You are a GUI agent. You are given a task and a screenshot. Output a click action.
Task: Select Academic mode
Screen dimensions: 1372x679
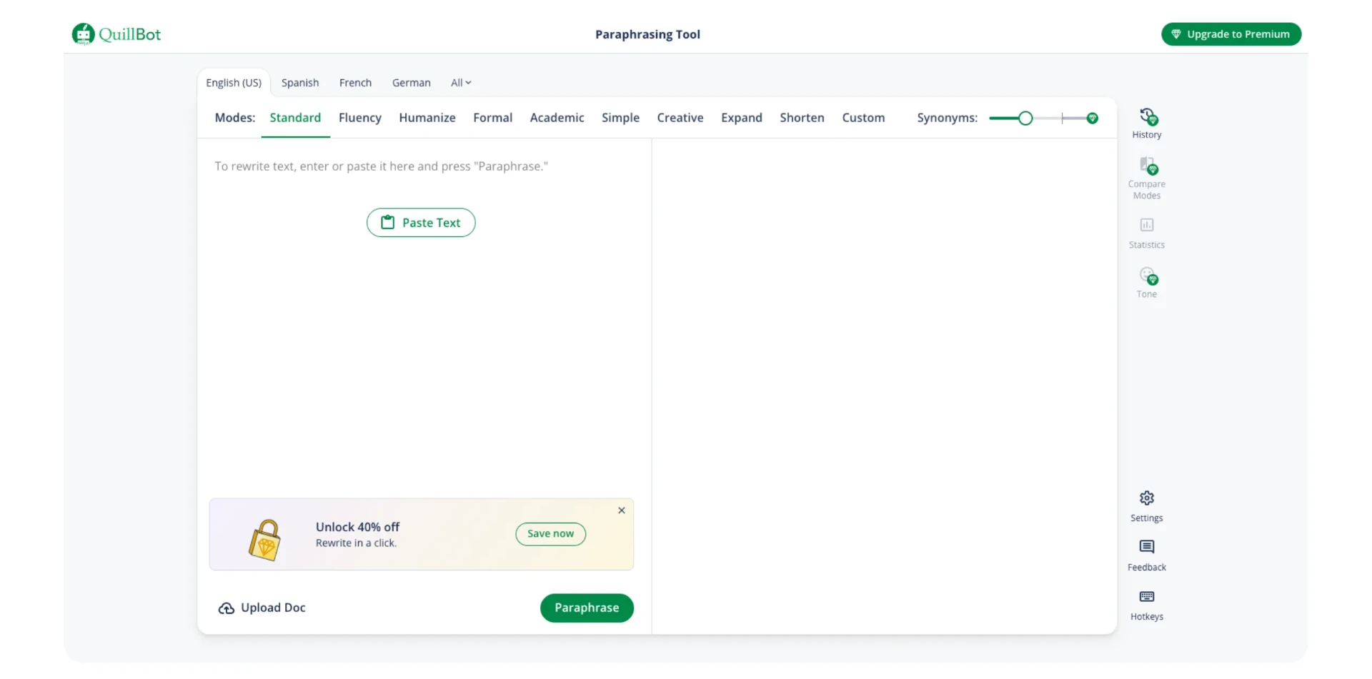tap(557, 118)
